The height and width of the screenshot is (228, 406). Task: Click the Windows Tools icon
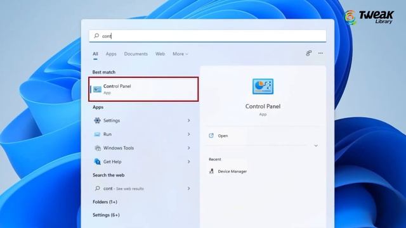97,148
